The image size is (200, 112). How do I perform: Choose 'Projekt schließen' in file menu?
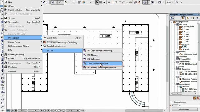23,10
